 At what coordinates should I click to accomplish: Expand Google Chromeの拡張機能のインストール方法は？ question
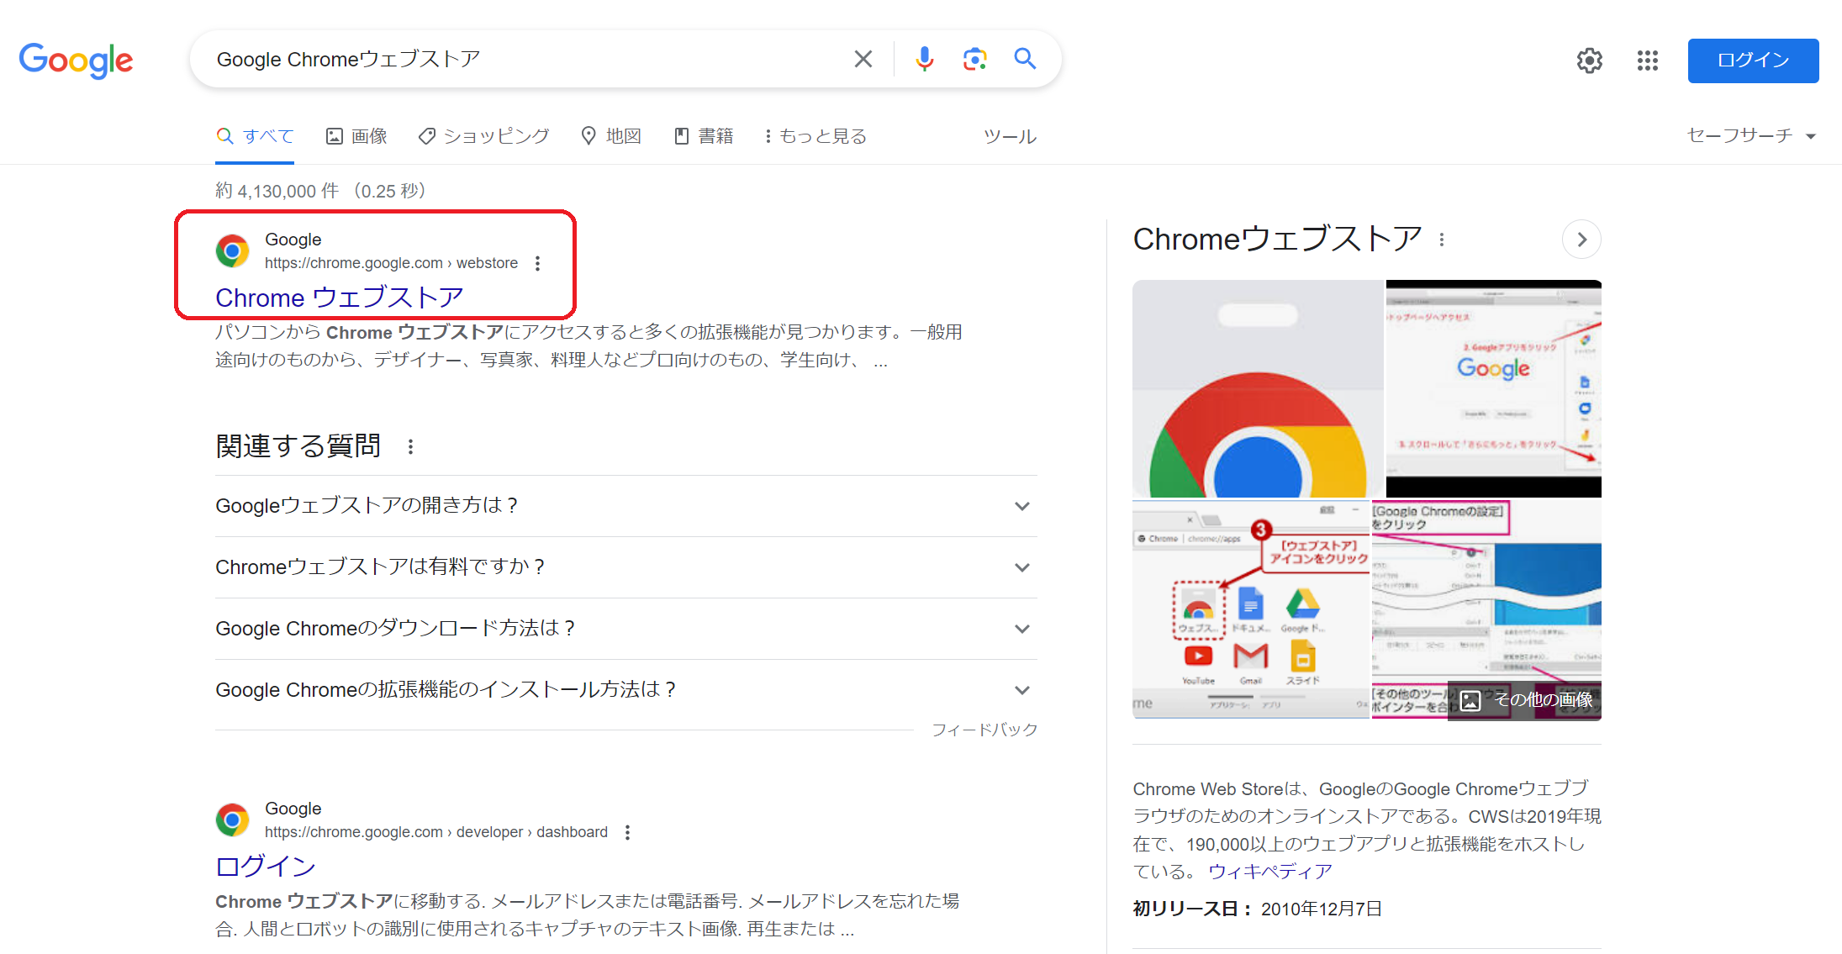click(625, 689)
